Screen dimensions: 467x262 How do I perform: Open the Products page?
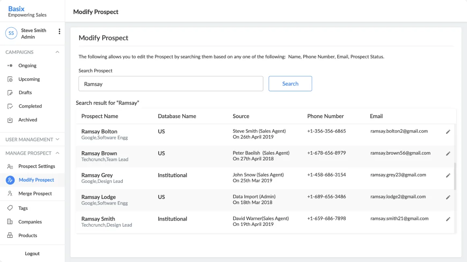click(x=28, y=235)
